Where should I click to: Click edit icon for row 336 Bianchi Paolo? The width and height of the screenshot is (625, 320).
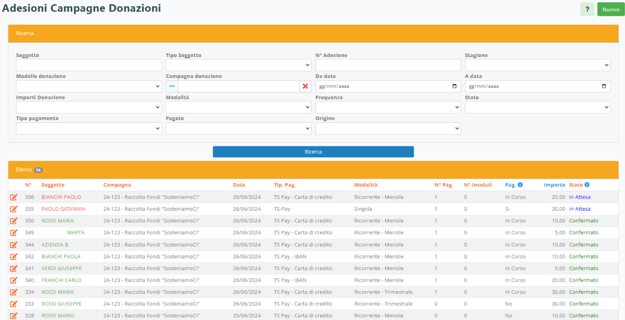click(x=14, y=197)
